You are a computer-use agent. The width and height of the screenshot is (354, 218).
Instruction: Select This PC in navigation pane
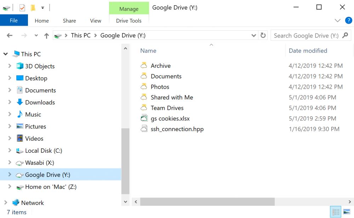[x=31, y=54]
